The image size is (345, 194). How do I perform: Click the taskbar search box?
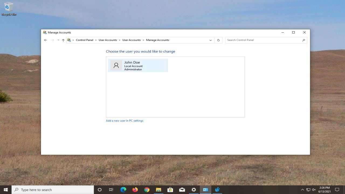tap(53, 190)
